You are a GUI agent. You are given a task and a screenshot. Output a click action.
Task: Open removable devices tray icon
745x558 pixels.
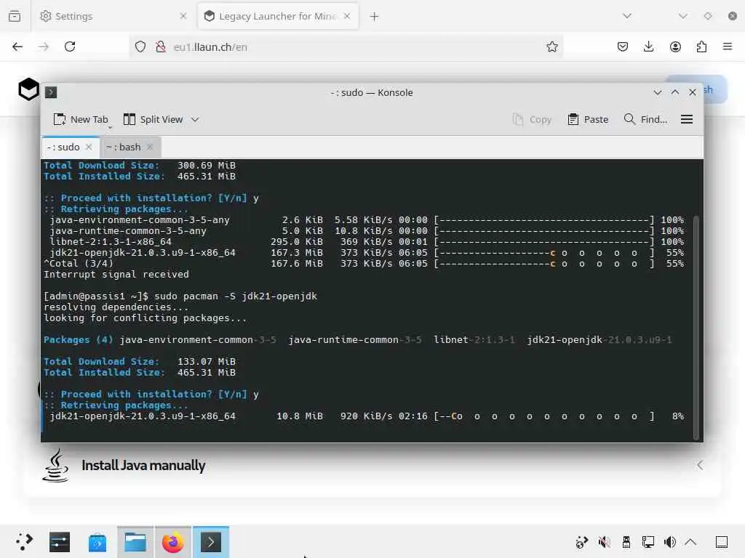[626, 542]
